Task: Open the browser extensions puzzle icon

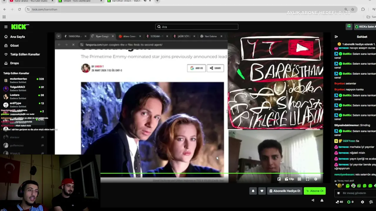Action: (x=363, y=9)
